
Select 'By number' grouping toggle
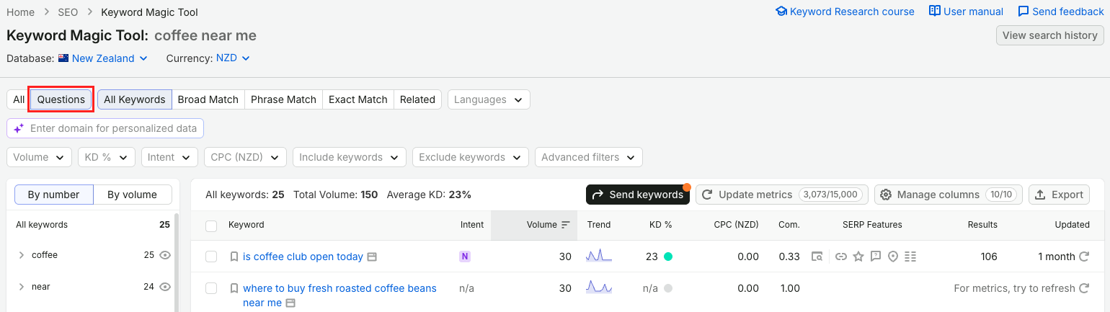pos(53,195)
